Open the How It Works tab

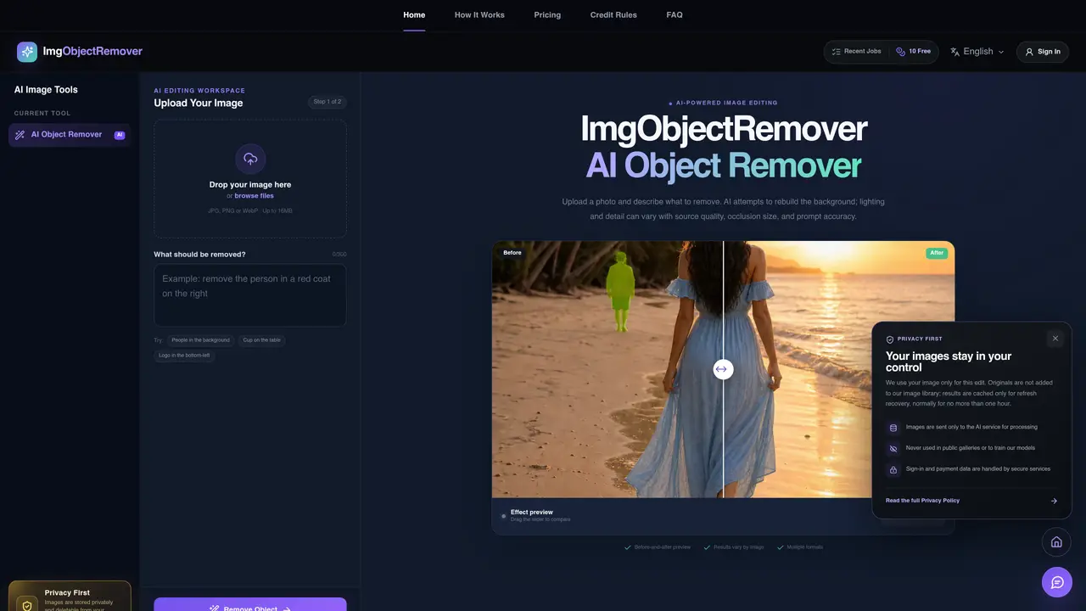click(479, 15)
